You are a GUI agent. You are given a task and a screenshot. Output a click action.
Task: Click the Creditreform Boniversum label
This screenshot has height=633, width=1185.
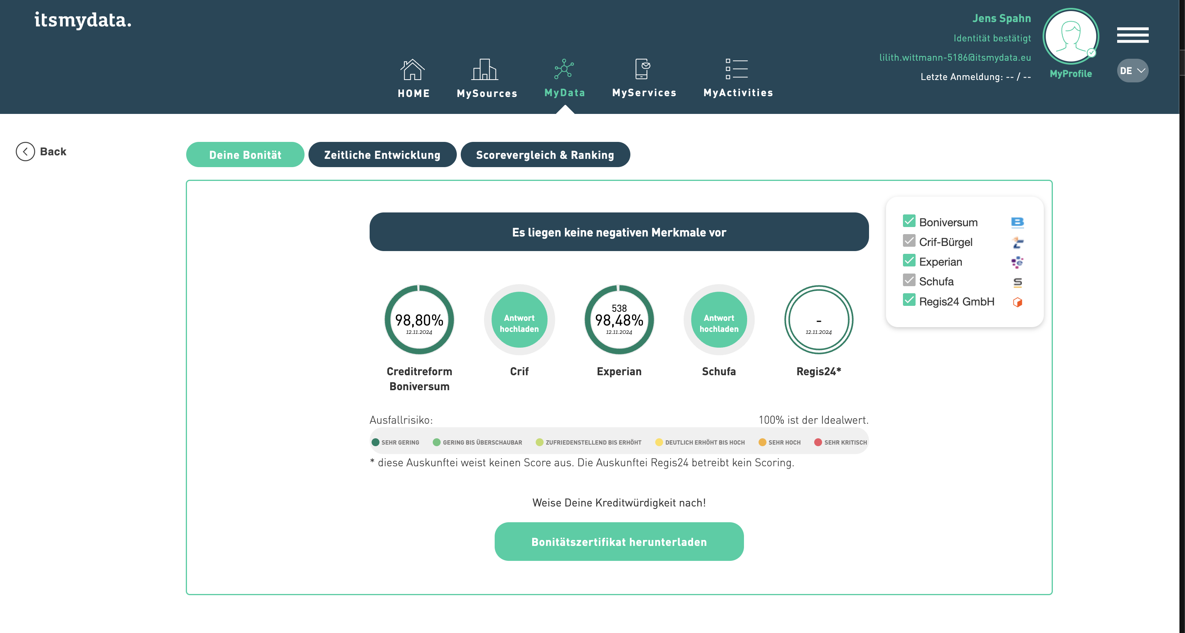click(x=419, y=379)
